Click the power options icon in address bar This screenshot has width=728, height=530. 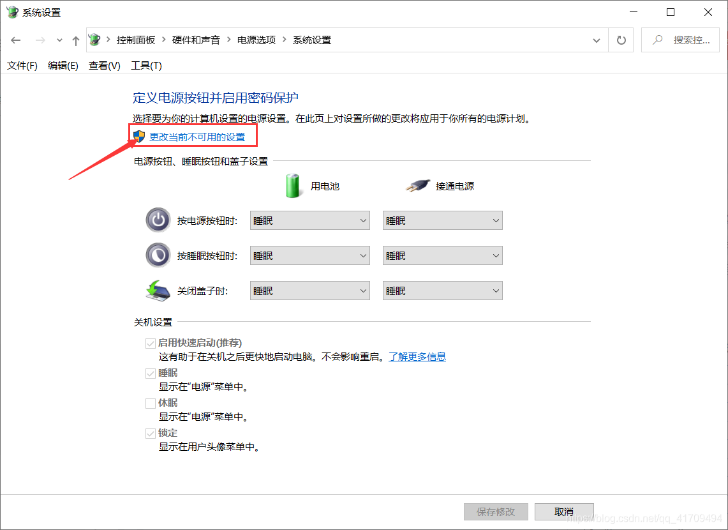[94, 40]
